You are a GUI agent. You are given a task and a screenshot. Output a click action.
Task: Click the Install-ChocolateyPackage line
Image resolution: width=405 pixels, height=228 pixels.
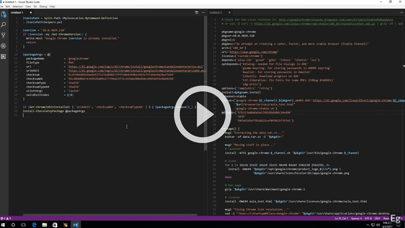pyautogui.click(x=54, y=111)
